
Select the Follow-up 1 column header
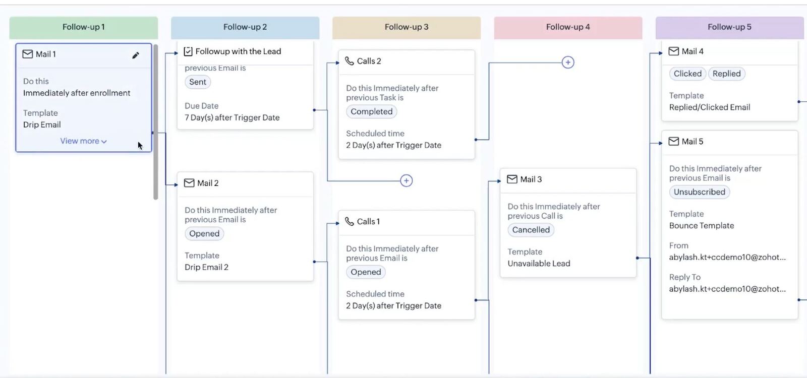(x=84, y=27)
